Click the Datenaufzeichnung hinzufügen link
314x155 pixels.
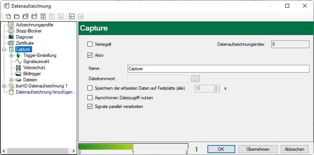tap(44, 92)
